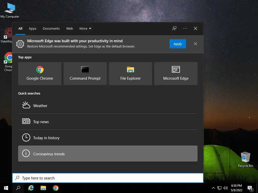Open Today in history quick search
The height and width of the screenshot is (193, 258).
point(108,138)
